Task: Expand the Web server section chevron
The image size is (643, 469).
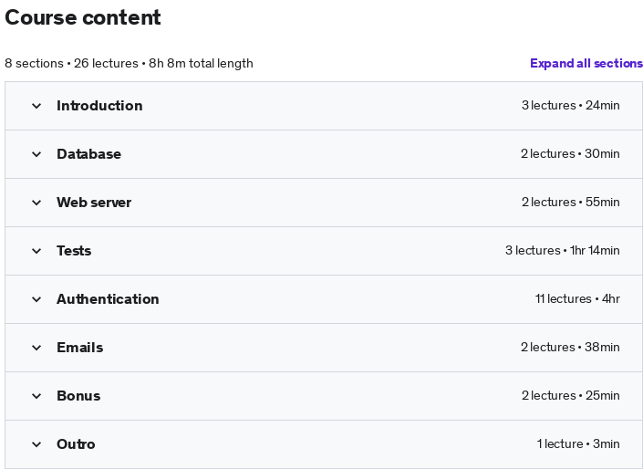Action: pos(36,203)
